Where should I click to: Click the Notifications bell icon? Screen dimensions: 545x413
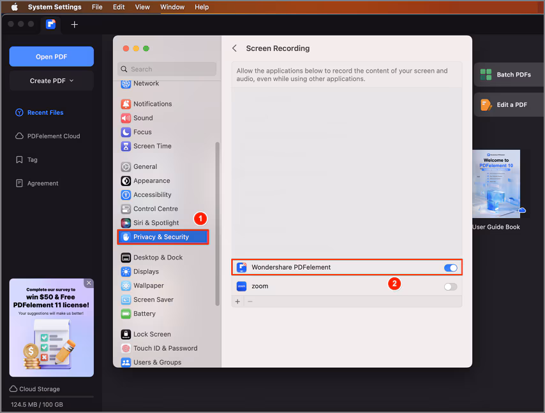(x=126, y=104)
